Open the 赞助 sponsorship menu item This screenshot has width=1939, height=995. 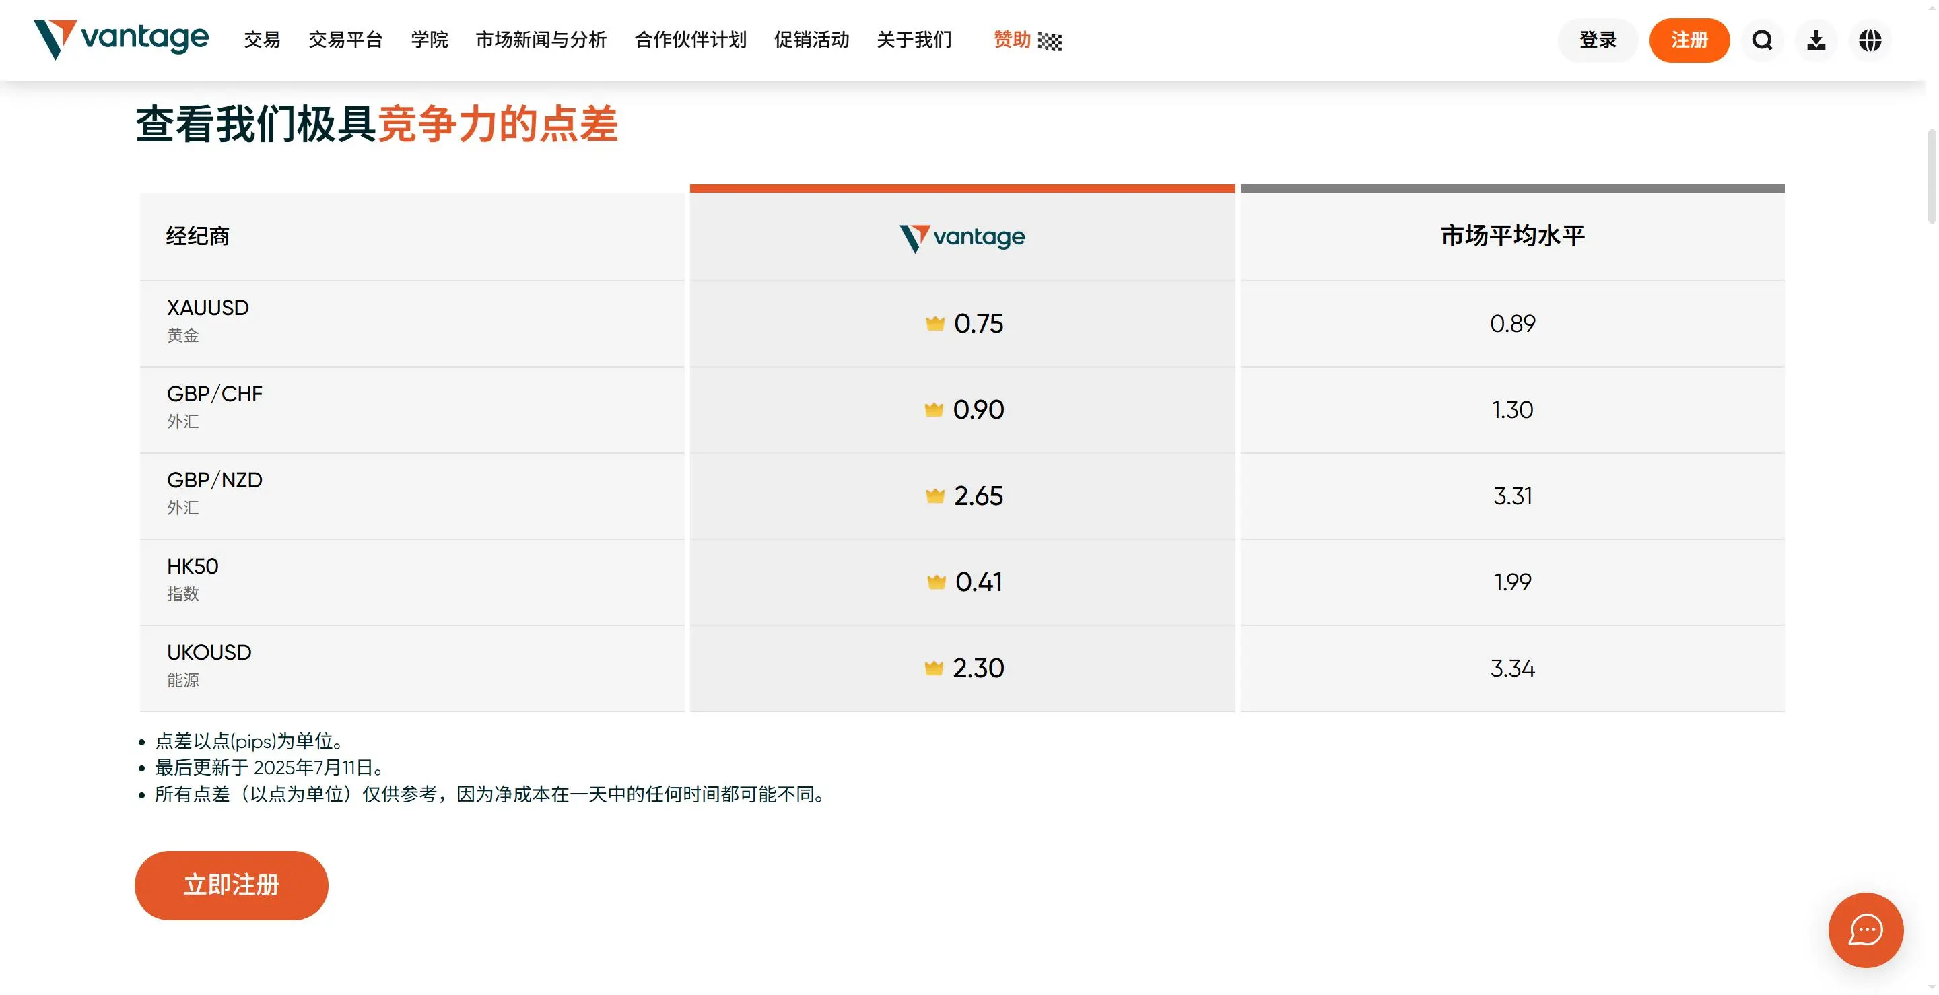[x=1012, y=40]
